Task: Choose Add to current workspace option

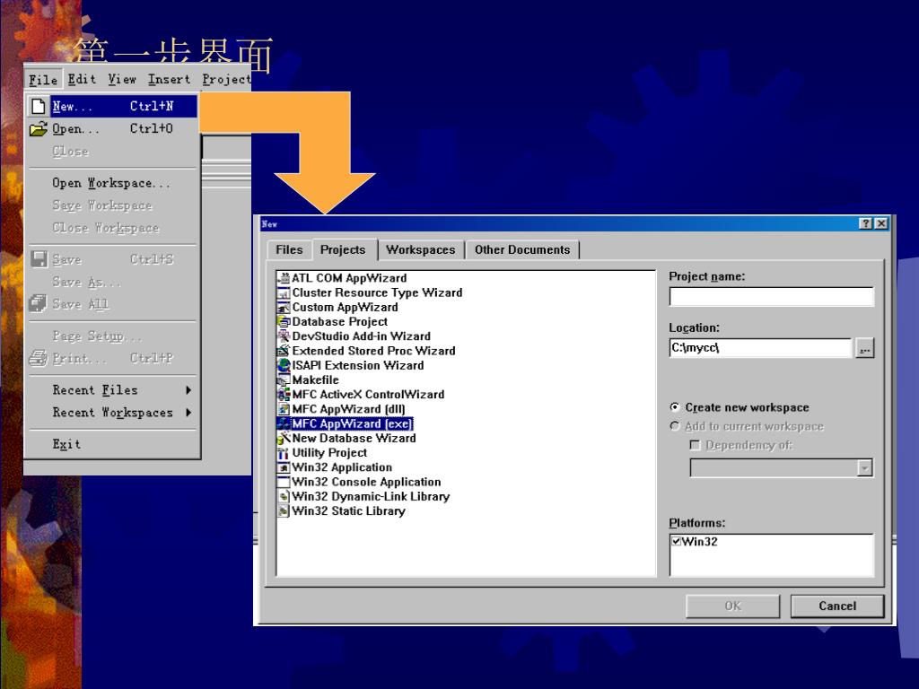Action: 676,427
